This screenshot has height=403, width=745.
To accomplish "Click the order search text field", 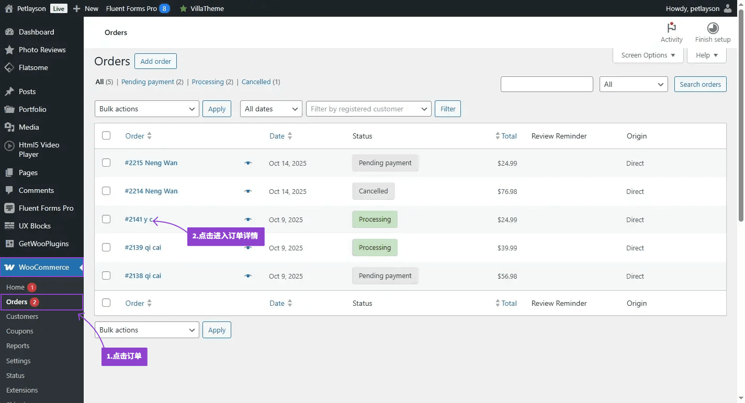I will 546,84.
